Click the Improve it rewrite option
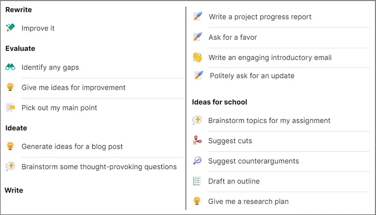This screenshot has height=215, width=376. click(38, 28)
